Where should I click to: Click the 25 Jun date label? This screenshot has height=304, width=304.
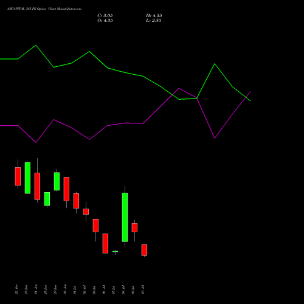click(x=46, y=289)
